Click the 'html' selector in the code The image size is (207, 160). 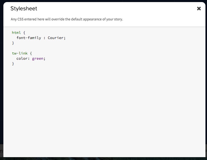pyautogui.click(x=16, y=33)
